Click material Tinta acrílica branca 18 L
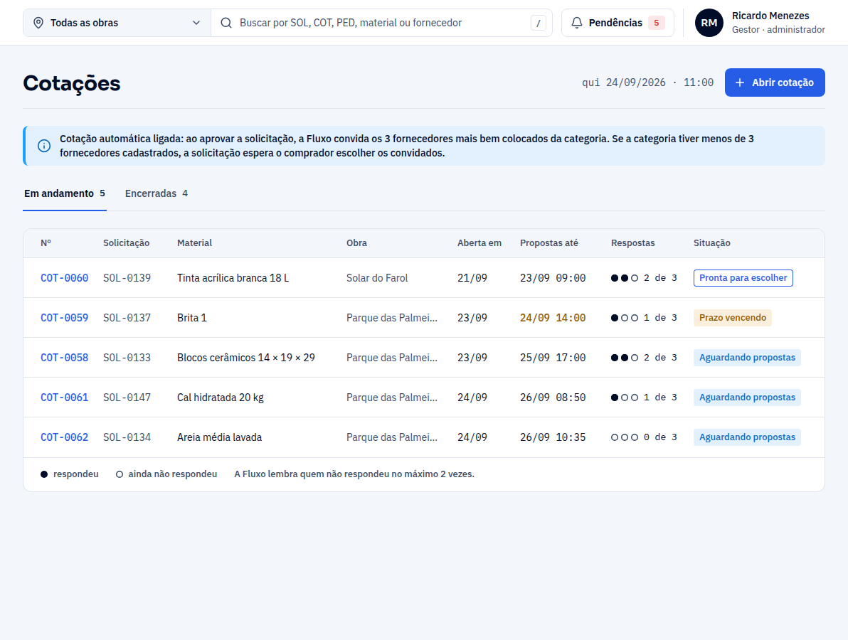The height and width of the screenshot is (640, 848). click(233, 278)
